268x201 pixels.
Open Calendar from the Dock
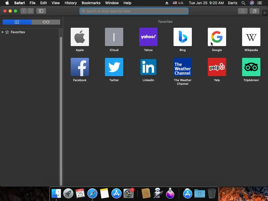tap(80, 193)
